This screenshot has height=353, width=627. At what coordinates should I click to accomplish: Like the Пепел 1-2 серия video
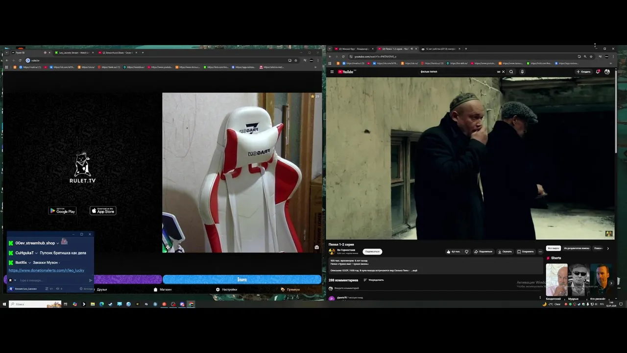coord(453,252)
